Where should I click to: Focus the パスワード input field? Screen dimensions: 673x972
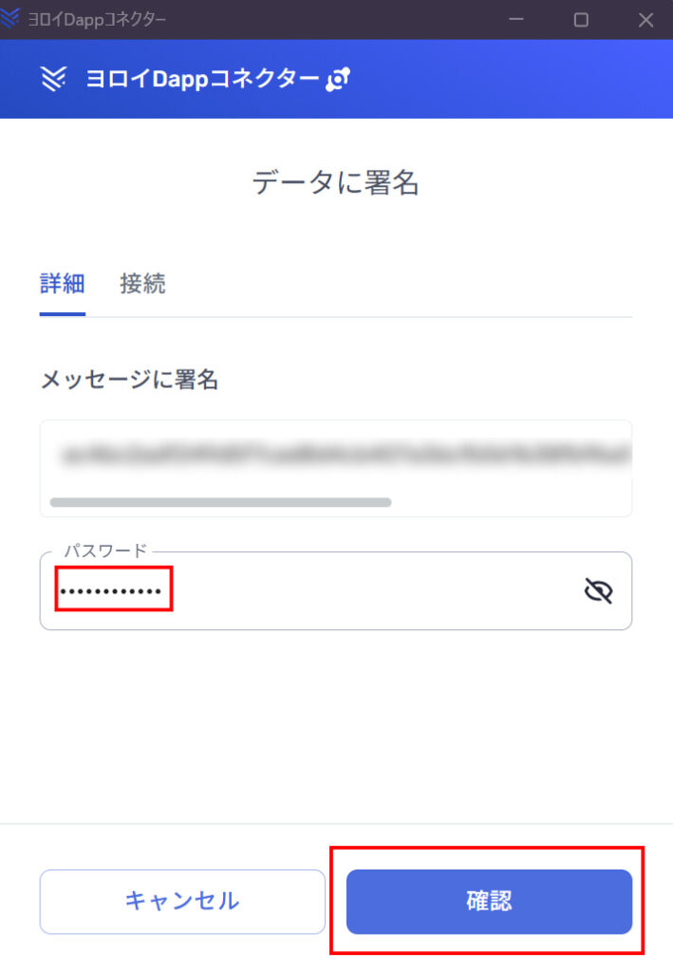pos(336,590)
